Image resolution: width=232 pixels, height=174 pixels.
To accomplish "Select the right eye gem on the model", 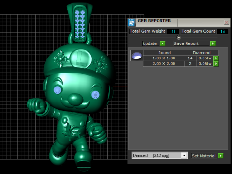I will (95, 95).
